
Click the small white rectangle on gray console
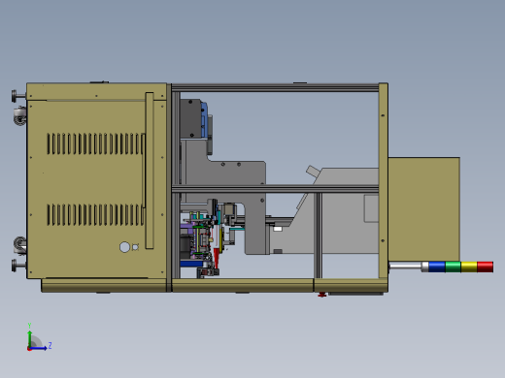278,229
